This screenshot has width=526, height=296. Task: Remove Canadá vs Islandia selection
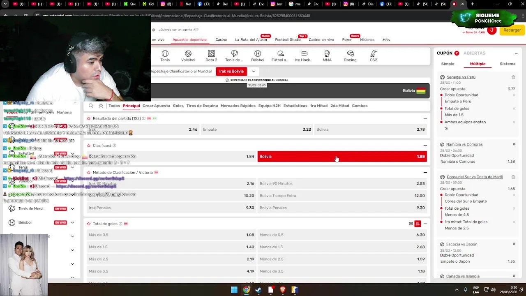coord(514,276)
